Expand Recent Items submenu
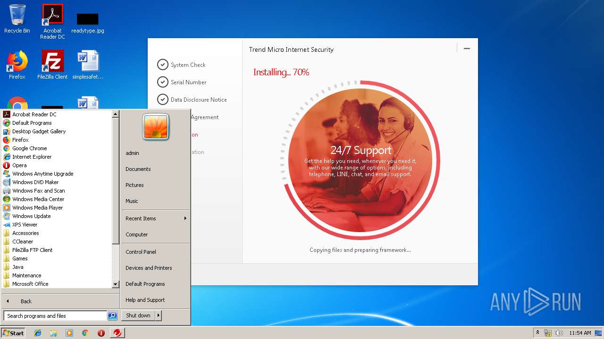The width and height of the screenshot is (604, 339). coord(156,218)
